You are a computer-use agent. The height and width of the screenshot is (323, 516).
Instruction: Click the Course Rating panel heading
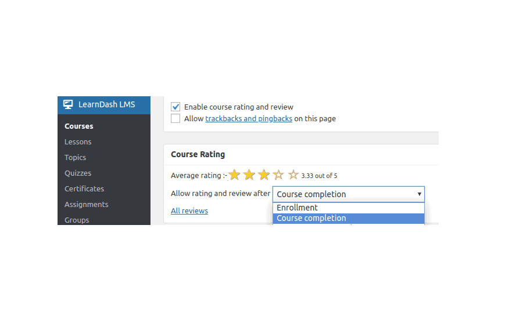click(198, 154)
